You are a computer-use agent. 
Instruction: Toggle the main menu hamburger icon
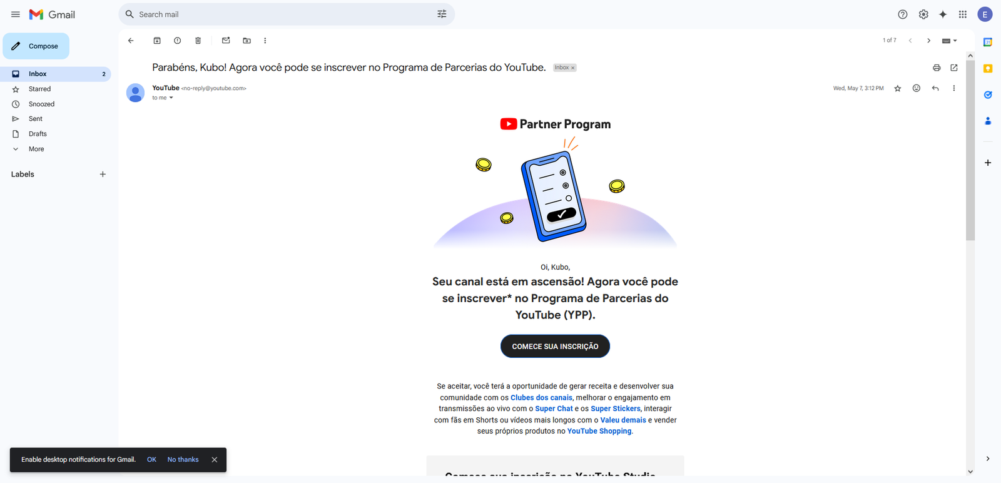tap(16, 14)
